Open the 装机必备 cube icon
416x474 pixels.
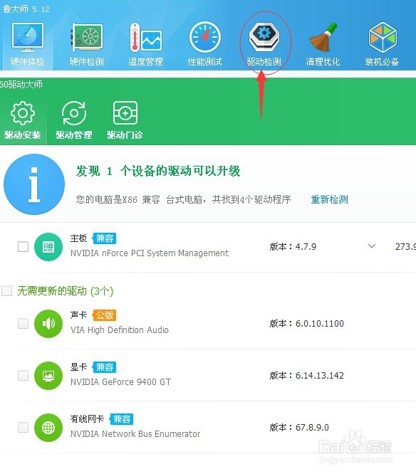click(383, 37)
